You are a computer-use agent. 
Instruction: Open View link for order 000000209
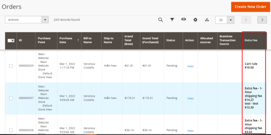click(190, 66)
